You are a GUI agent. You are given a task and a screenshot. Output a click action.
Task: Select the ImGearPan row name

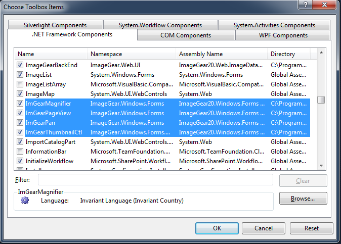point(40,123)
